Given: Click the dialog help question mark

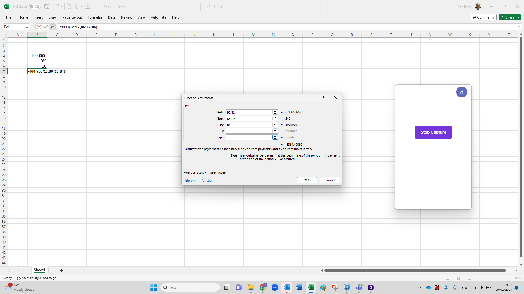Looking at the screenshot, I should point(323,98).
